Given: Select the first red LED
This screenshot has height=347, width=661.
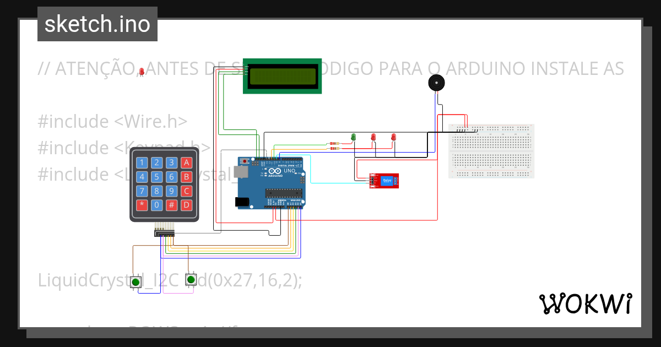Looking at the screenshot, I should click(x=374, y=138).
